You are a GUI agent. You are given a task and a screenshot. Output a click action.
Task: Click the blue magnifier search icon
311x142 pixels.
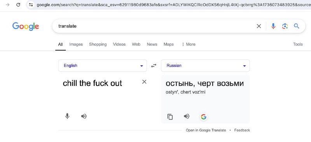tap(297, 26)
